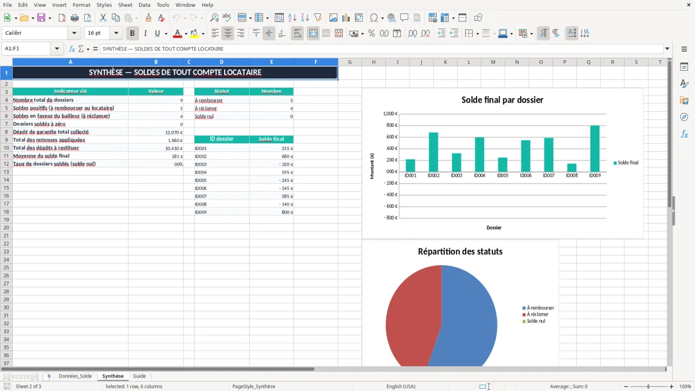Open the Select Function sum dropdown
The image size is (695, 391).
coord(88,49)
